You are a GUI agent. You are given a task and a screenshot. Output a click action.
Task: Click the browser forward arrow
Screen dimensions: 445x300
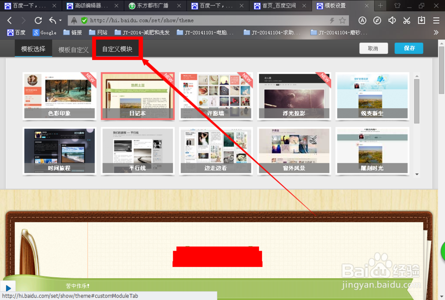[x=24, y=20]
